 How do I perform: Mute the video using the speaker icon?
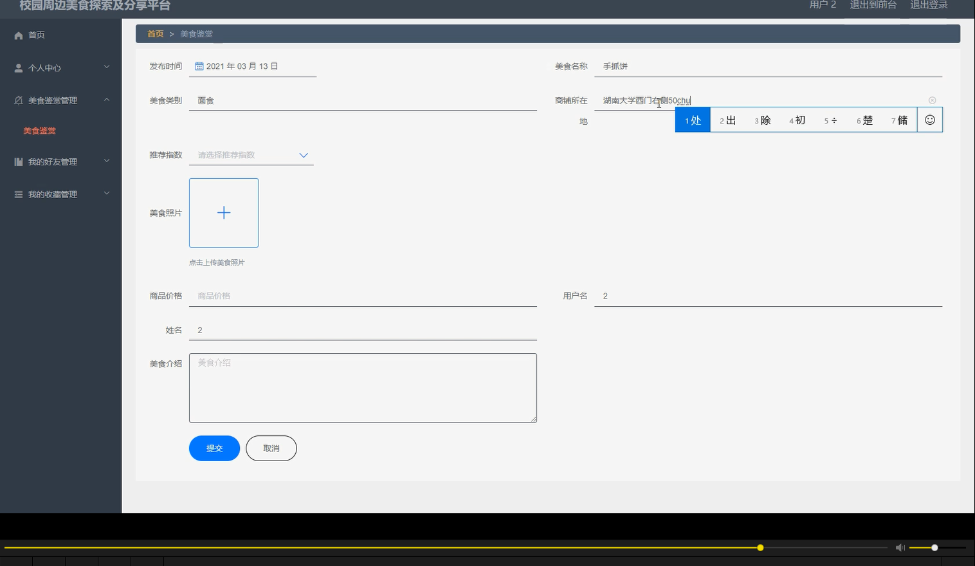tap(900, 547)
